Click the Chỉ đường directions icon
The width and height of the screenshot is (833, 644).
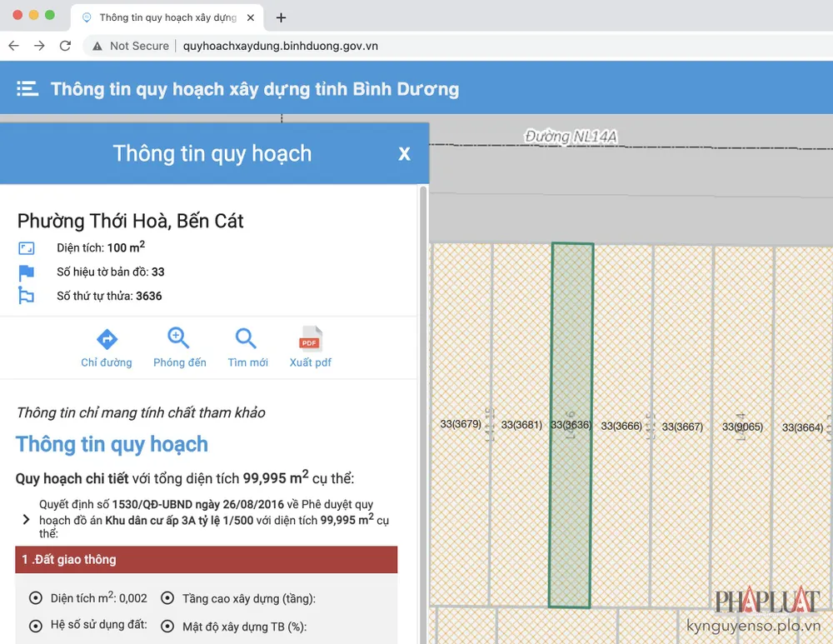tap(107, 339)
